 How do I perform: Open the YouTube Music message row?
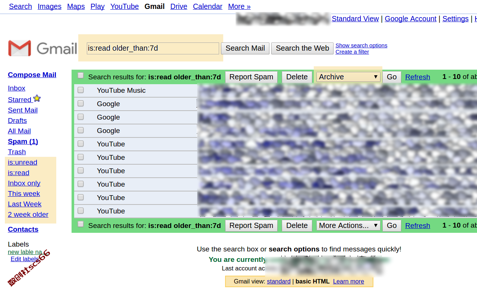tap(276, 91)
